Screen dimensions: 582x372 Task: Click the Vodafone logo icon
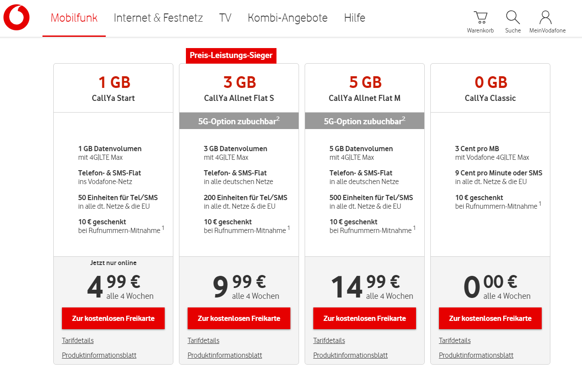16,18
